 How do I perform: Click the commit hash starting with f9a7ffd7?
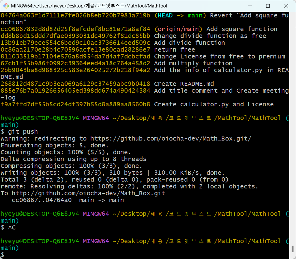(75, 104)
